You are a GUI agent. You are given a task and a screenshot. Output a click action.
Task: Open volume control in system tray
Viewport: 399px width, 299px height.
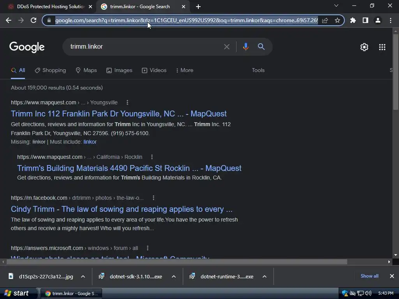click(368, 294)
